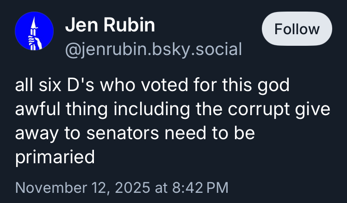Click the torch emblem inside the avatar
Viewport: 347px width, 203px height.
(x=33, y=31)
